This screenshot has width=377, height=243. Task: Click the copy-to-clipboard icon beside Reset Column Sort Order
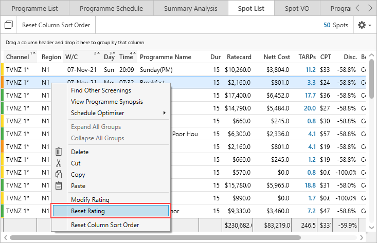pos(9,25)
